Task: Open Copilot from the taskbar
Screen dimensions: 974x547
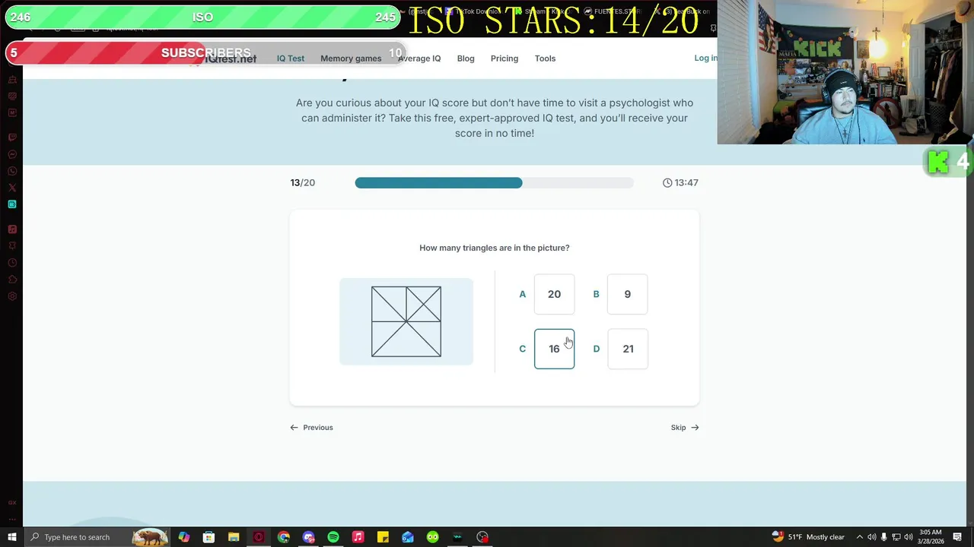Action: (x=184, y=537)
